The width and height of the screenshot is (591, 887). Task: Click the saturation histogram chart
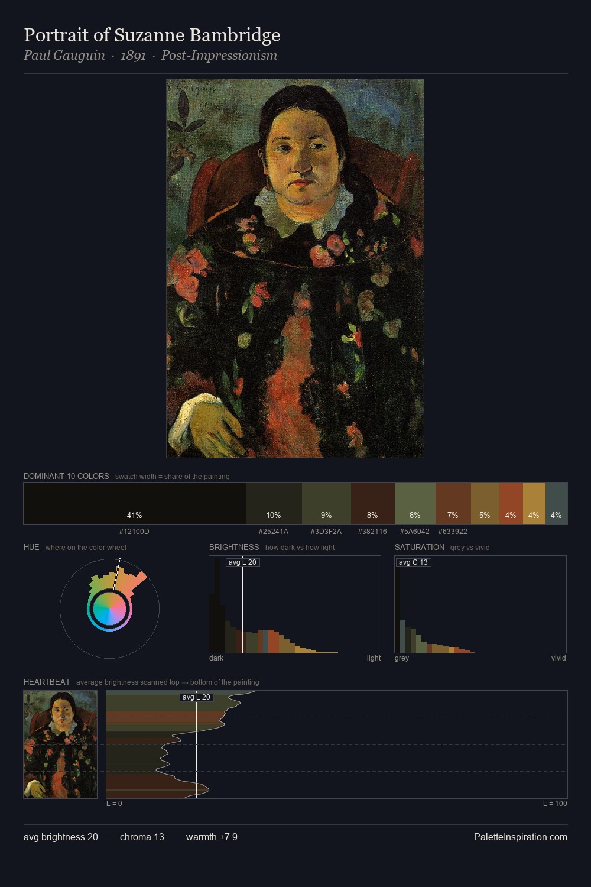[x=480, y=604]
